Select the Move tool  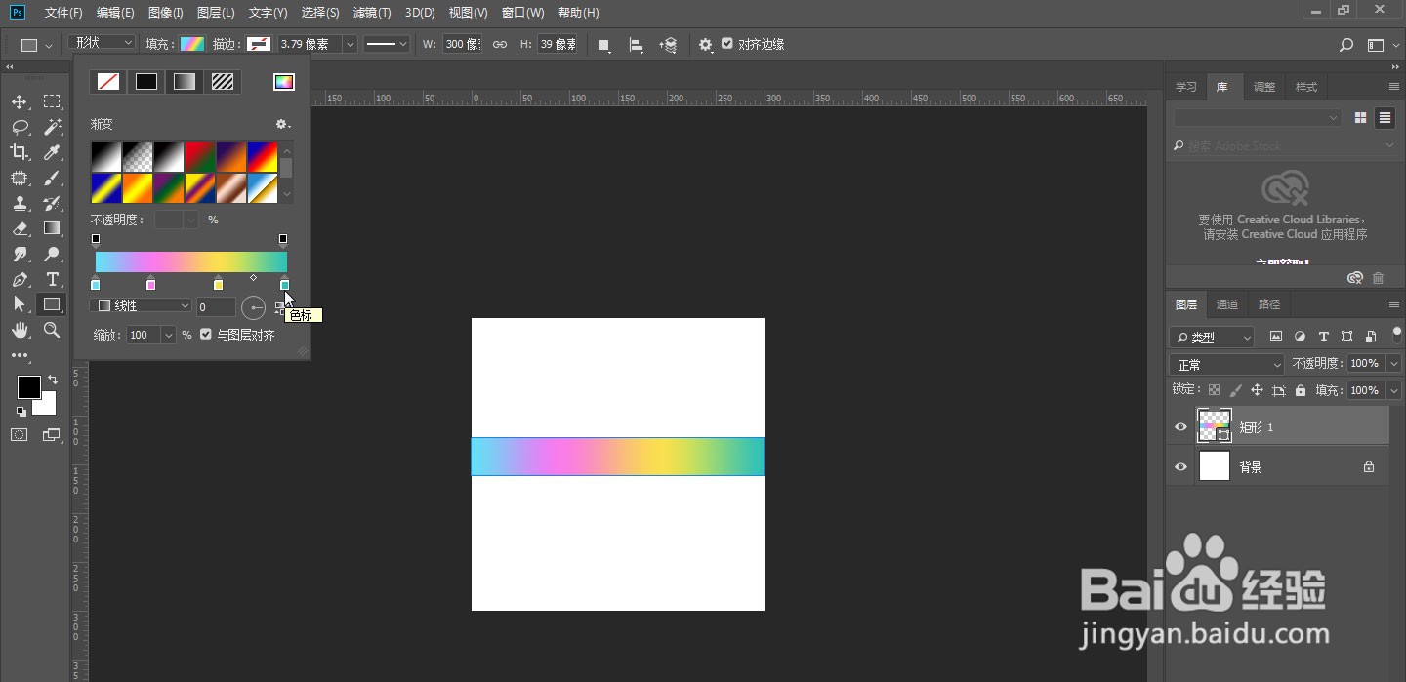point(20,101)
